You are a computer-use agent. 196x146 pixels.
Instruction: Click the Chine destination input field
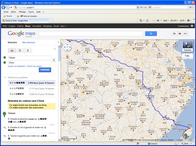pyautogui.click(x=29, y=63)
